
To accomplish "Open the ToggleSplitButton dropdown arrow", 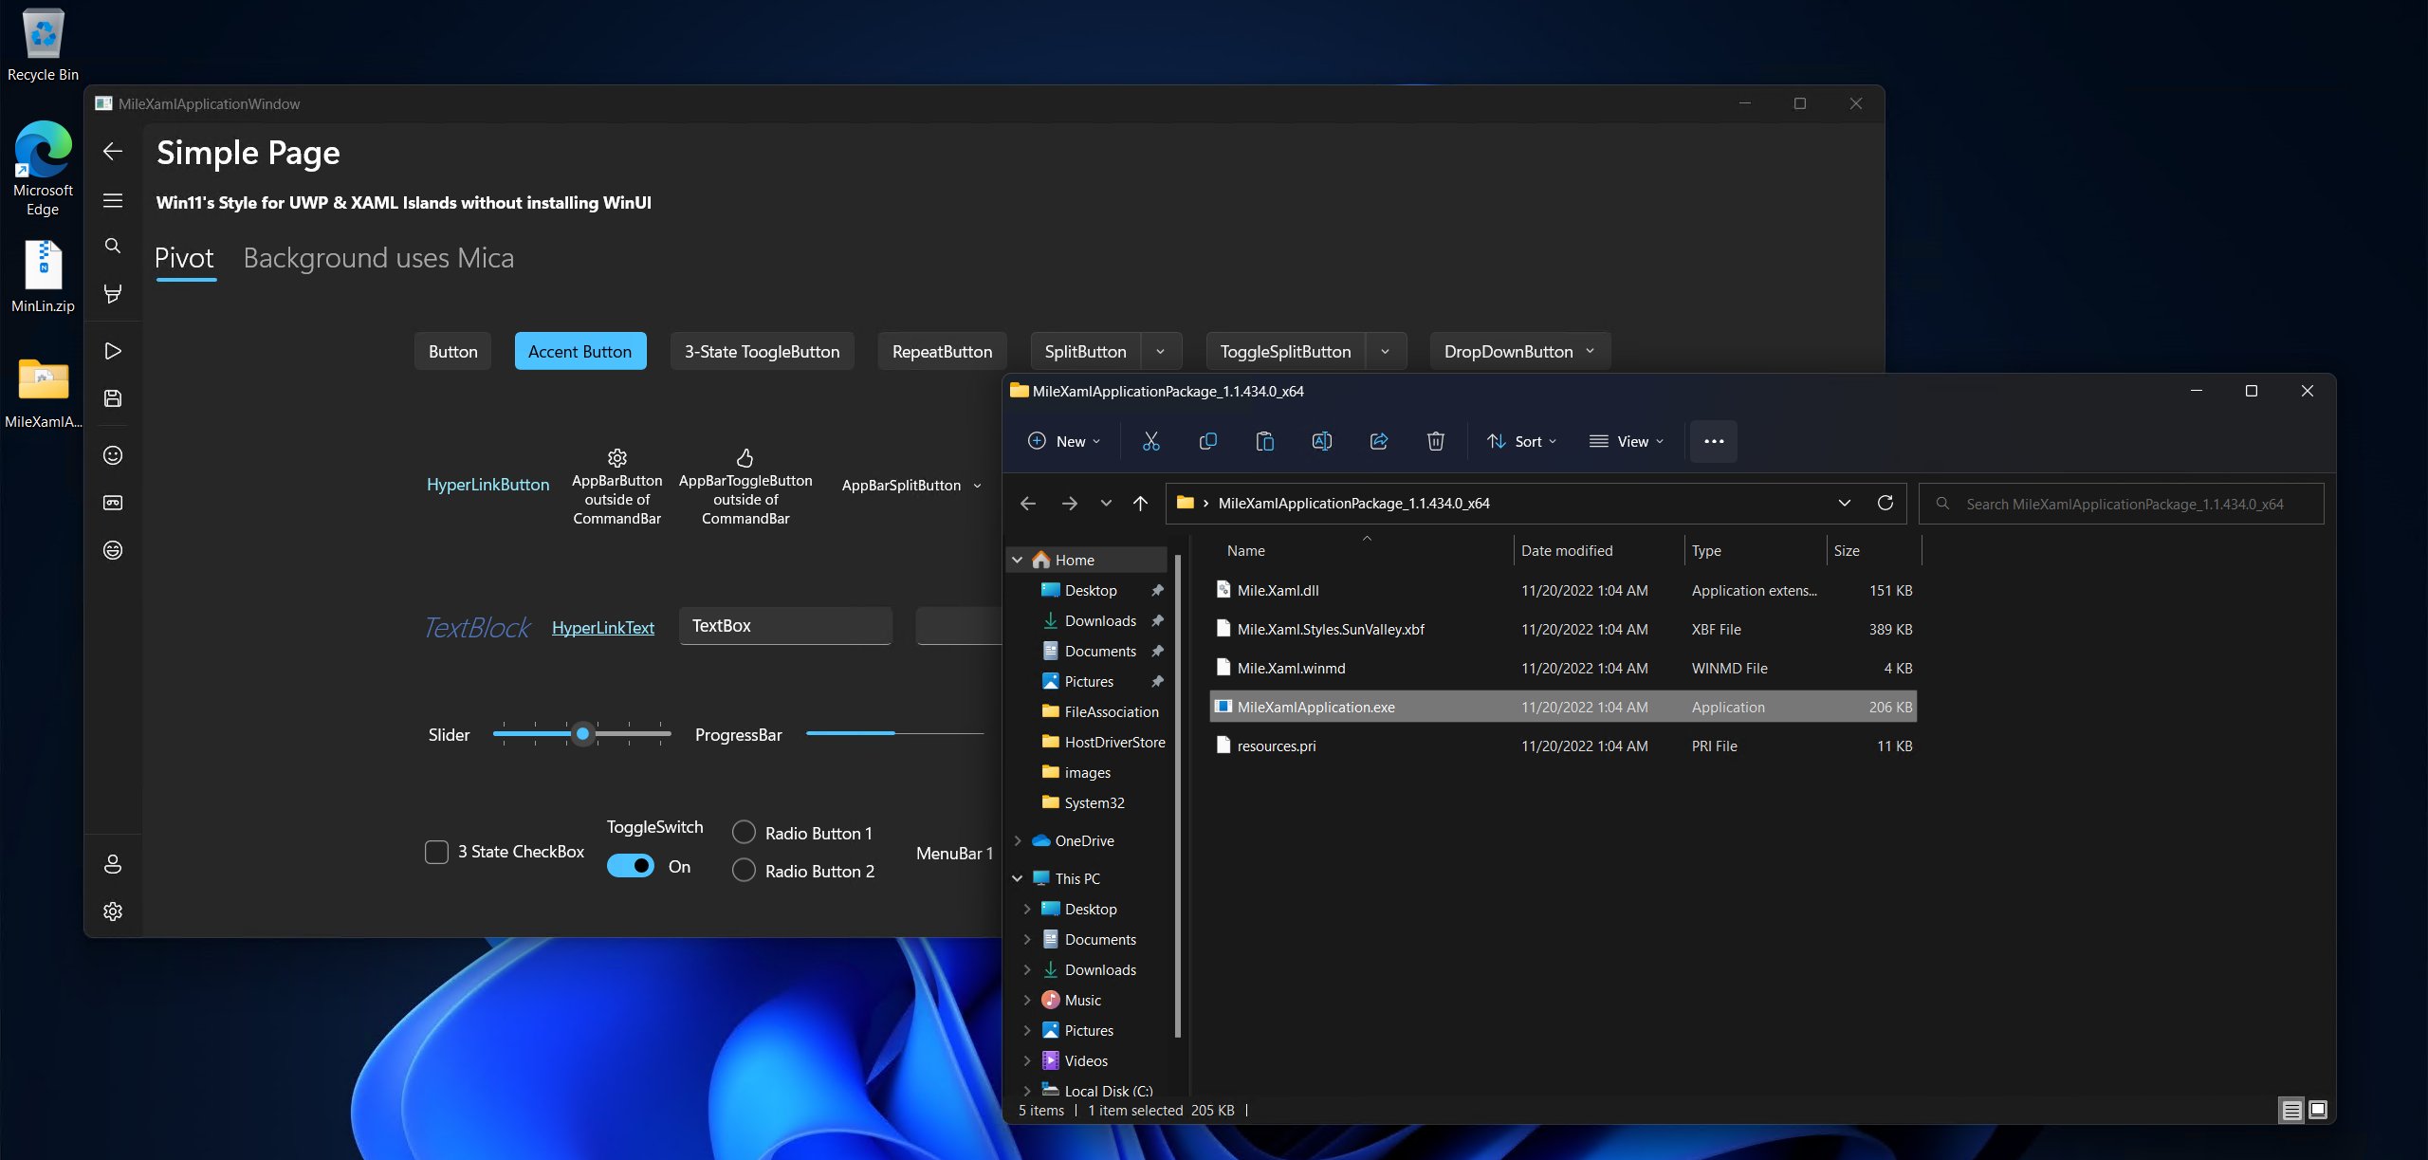I will point(1386,352).
